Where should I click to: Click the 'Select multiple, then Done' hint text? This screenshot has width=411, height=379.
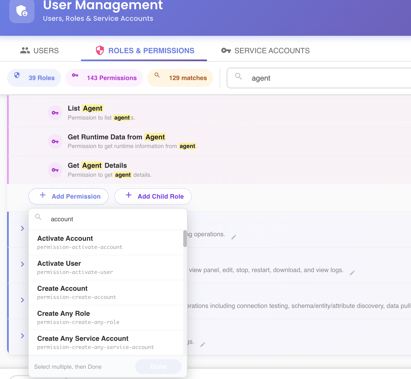pyautogui.click(x=68, y=367)
